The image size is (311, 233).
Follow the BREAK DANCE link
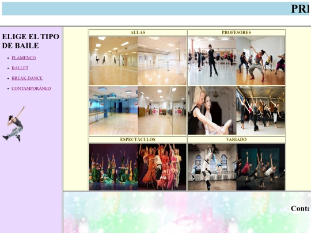[27, 78]
